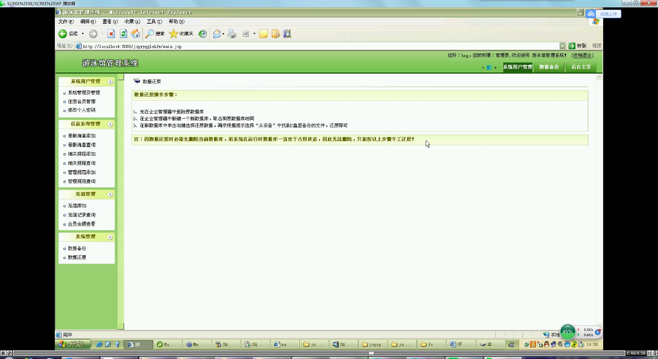
Task: Collapse the 系统管理 sidebar section
Action: (x=110, y=237)
